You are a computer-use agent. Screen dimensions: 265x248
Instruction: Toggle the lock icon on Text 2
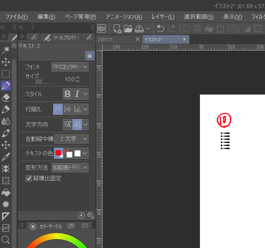click(x=90, y=55)
